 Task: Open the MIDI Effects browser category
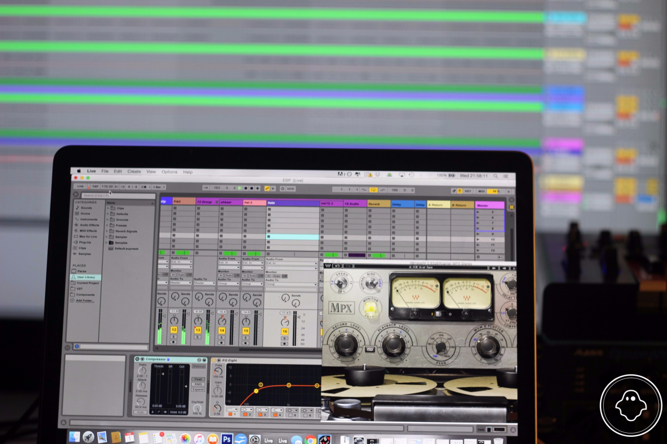point(86,231)
